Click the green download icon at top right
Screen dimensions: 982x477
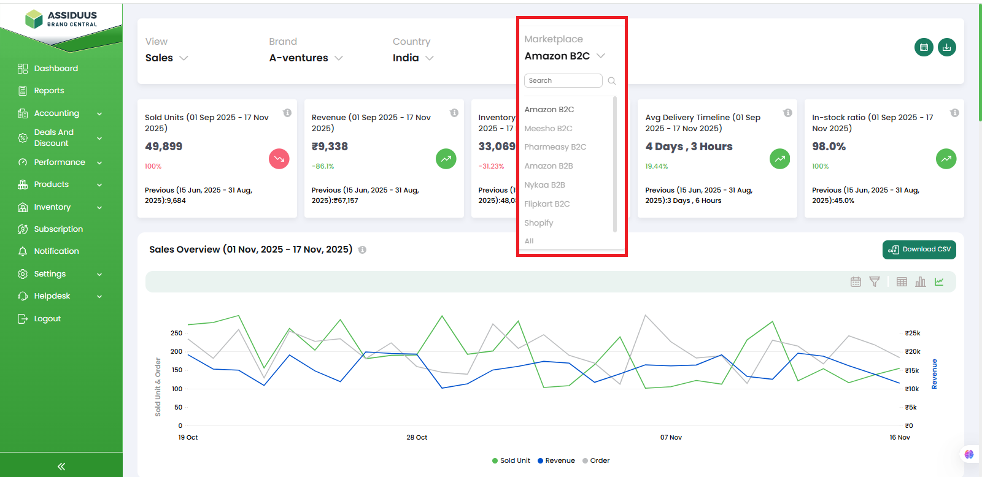click(x=947, y=47)
